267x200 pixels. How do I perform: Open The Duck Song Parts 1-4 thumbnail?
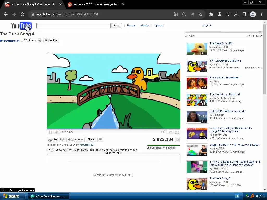(197, 100)
